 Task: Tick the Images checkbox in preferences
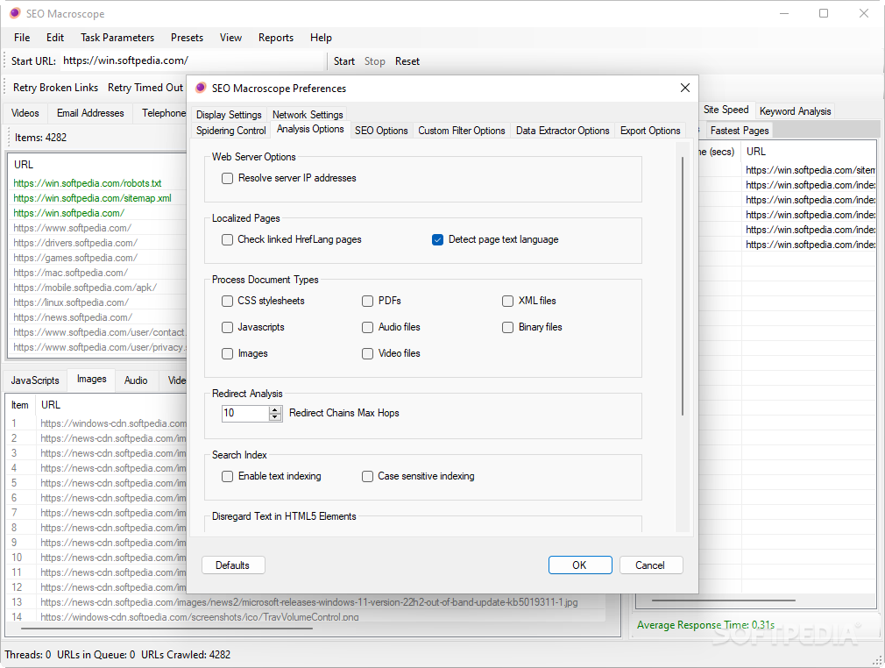[228, 353]
